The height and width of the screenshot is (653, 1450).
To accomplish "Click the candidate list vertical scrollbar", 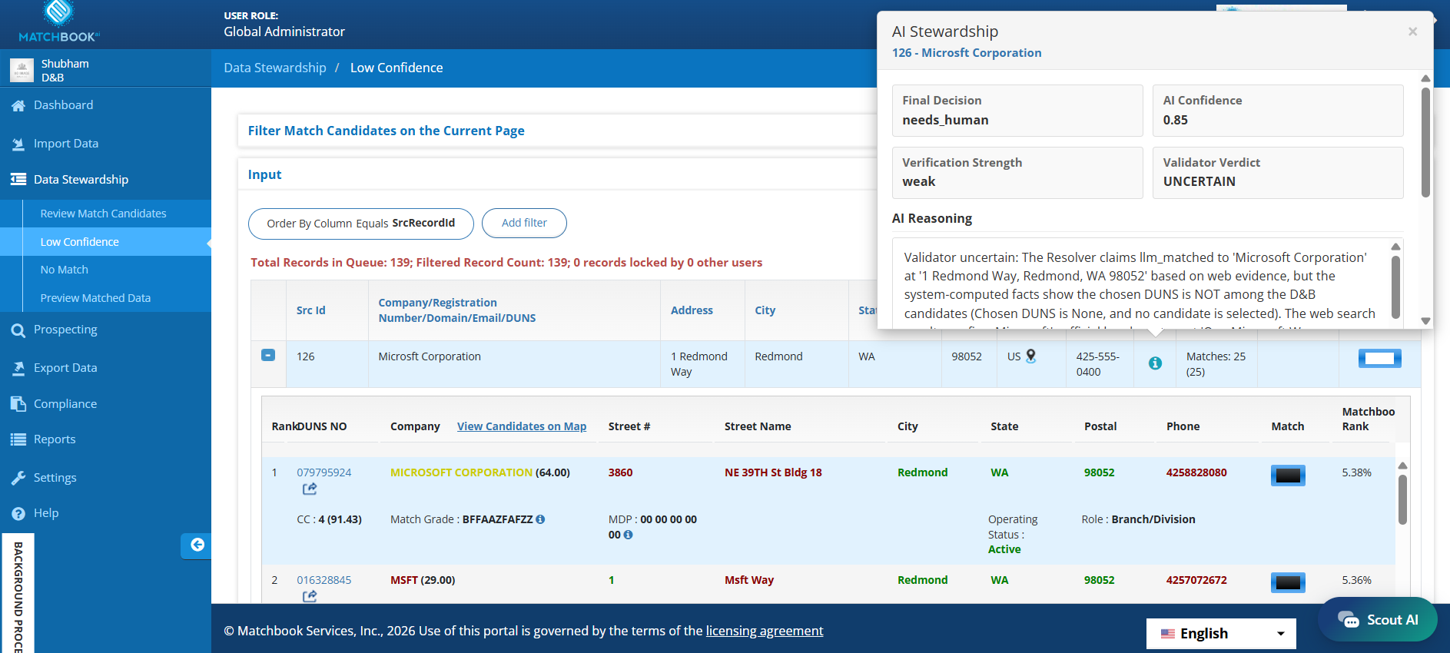I will 1402,499.
